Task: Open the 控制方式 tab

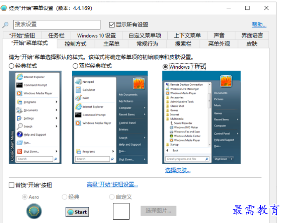Action: pyautogui.click(x=76, y=44)
